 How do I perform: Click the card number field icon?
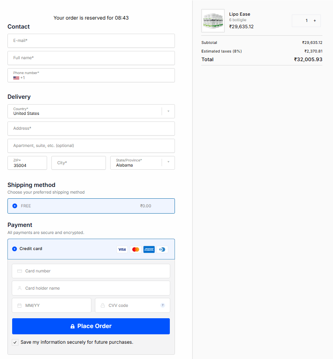tap(19, 271)
